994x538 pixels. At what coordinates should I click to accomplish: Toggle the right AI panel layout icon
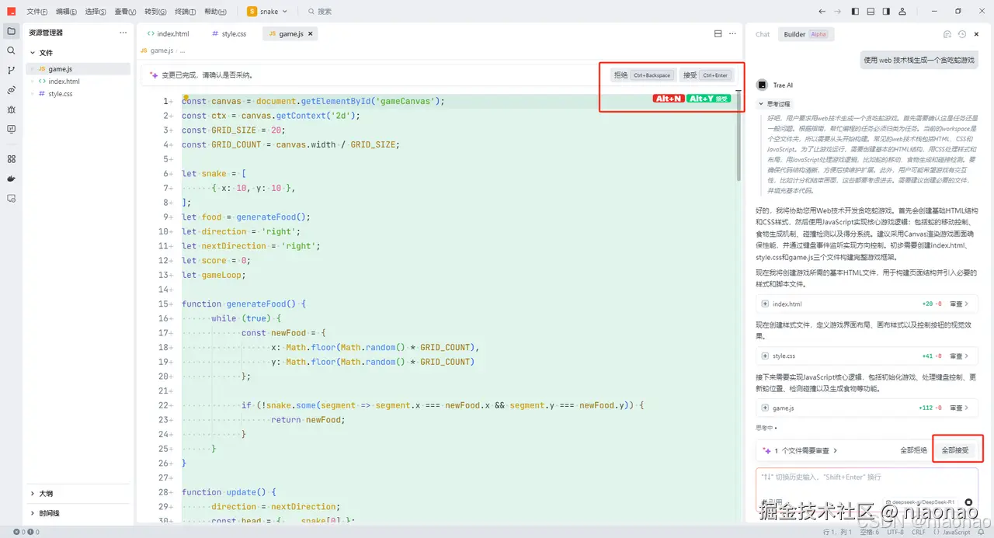(x=887, y=12)
